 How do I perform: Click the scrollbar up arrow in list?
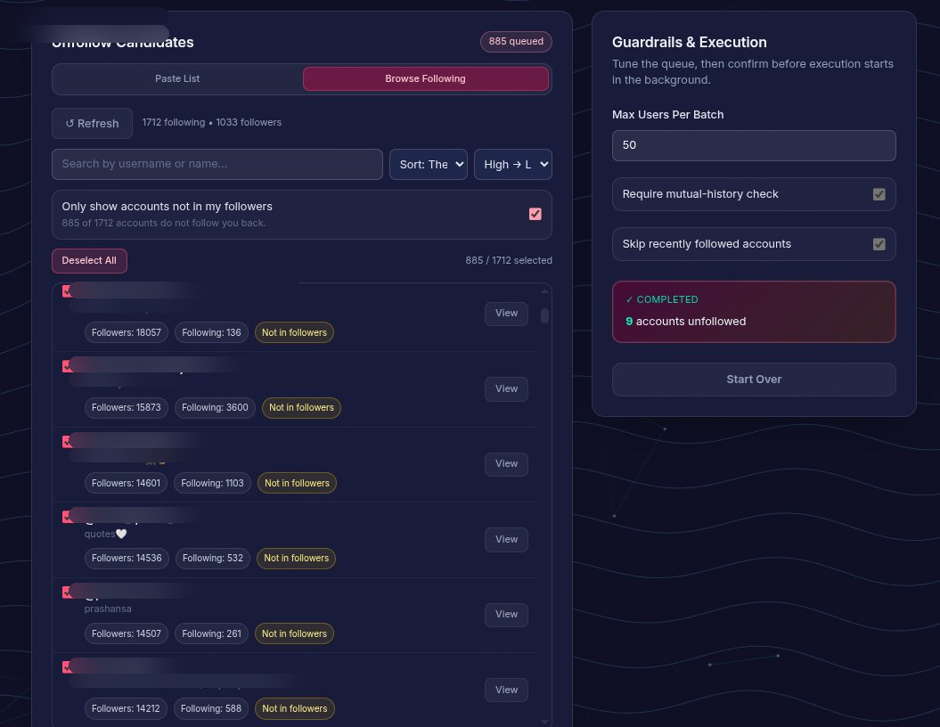544,291
